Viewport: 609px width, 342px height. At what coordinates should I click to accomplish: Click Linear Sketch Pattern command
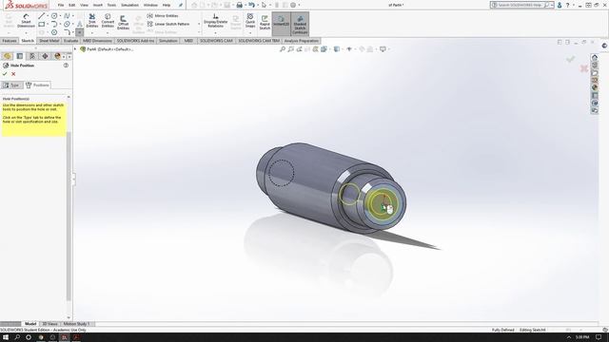(x=168, y=24)
